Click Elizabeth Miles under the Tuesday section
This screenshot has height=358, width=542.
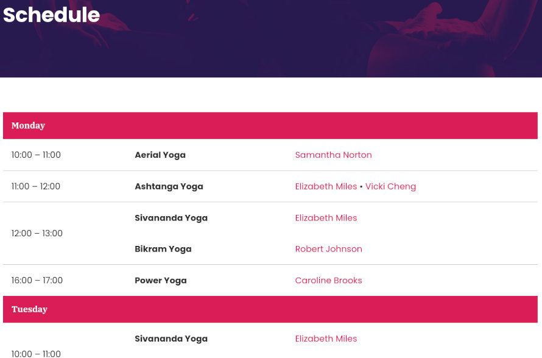[x=326, y=339]
